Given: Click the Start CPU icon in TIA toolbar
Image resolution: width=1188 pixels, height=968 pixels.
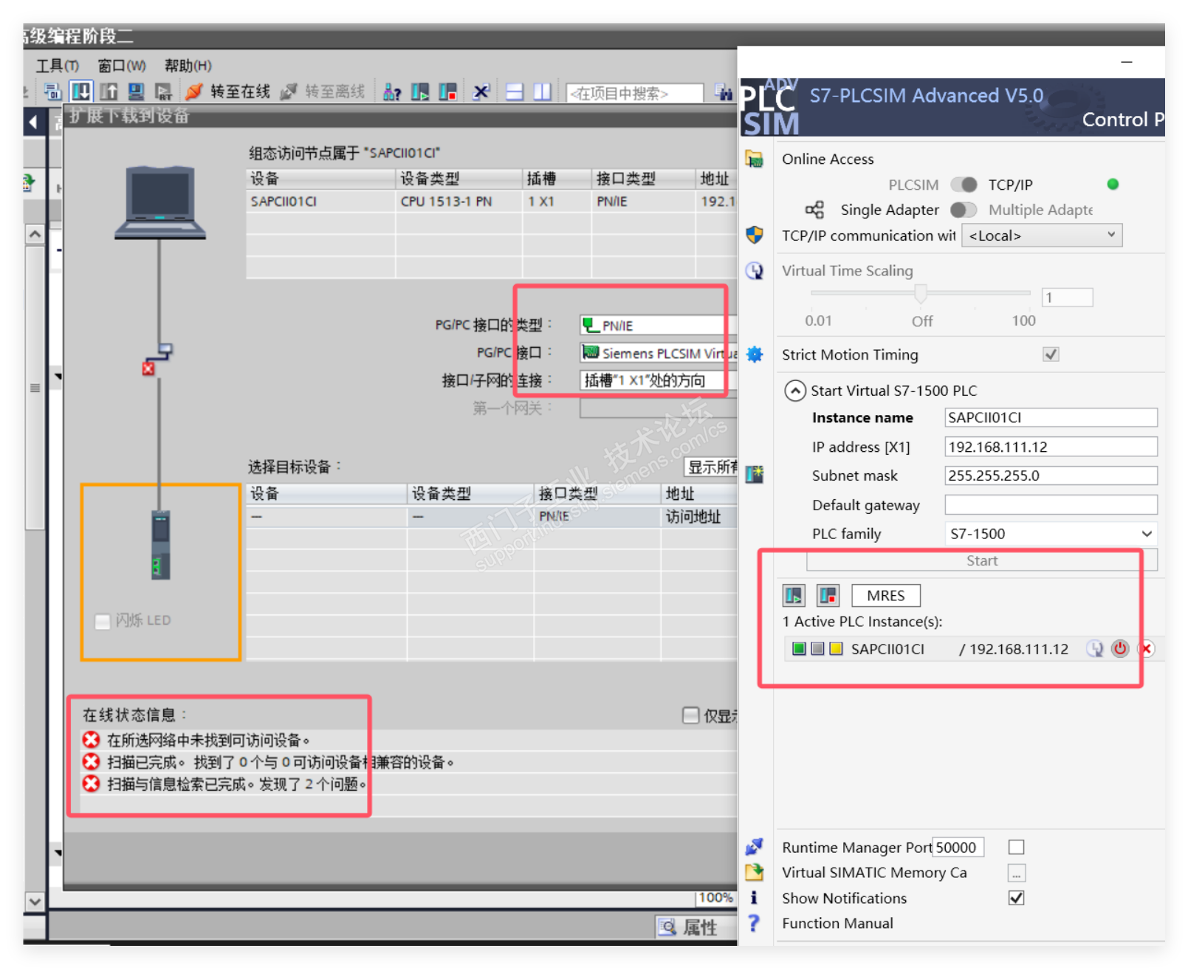Looking at the screenshot, I should [x=420, y=92].
